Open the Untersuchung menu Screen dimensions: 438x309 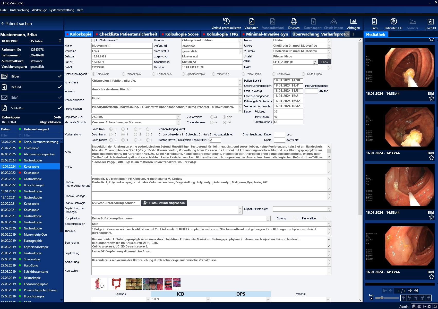tap(20, 10)
